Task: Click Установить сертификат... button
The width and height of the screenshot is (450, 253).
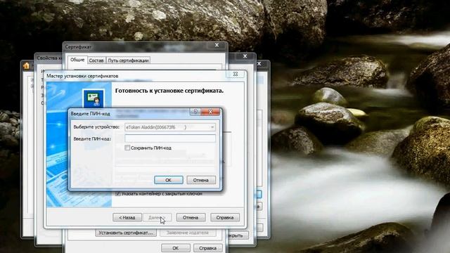Action: click(126, 233)
